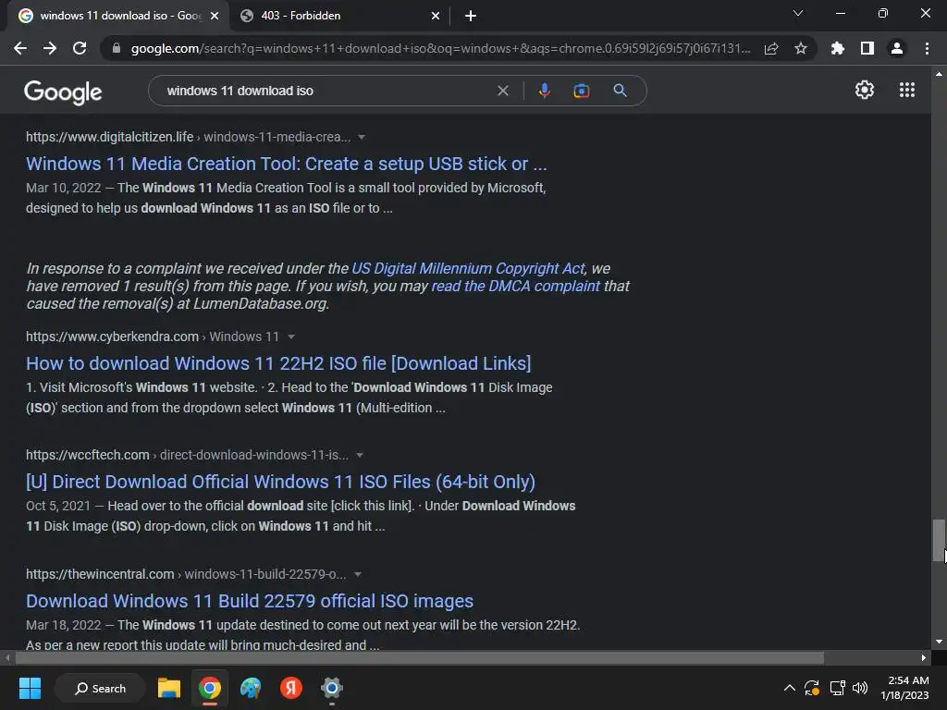The width and height of the screenshot is (947, 710).
Task: Open the volume speaker tray icon
Action: [860, 688]
